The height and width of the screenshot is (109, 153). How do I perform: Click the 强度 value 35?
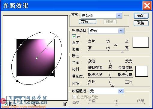pos(108,41)
